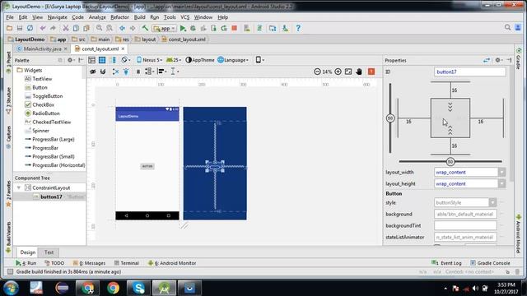Open layout_height dropdown arrow
The width and height of the screenshot is (527, 296).
pos(501,184)
